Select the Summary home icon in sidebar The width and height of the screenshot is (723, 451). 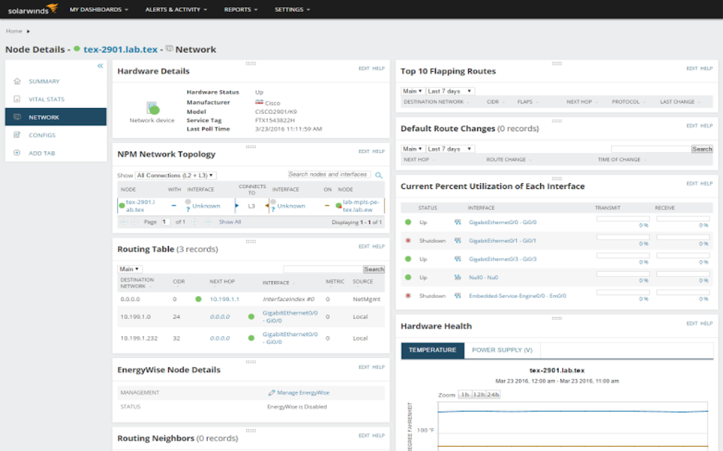pos(18,81)
